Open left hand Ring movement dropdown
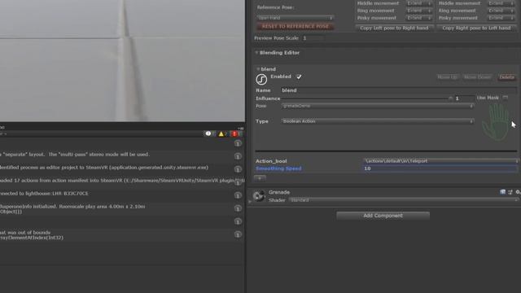 pyautogui.click(x=419, y=11)
